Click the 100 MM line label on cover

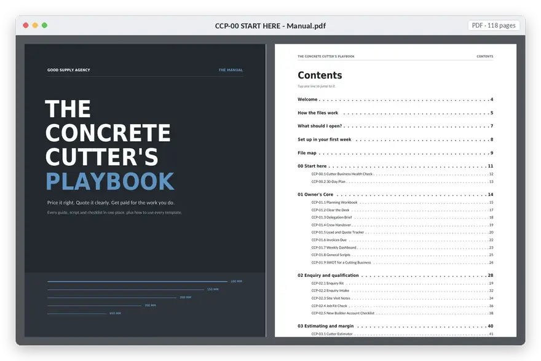tap(236, 281)
